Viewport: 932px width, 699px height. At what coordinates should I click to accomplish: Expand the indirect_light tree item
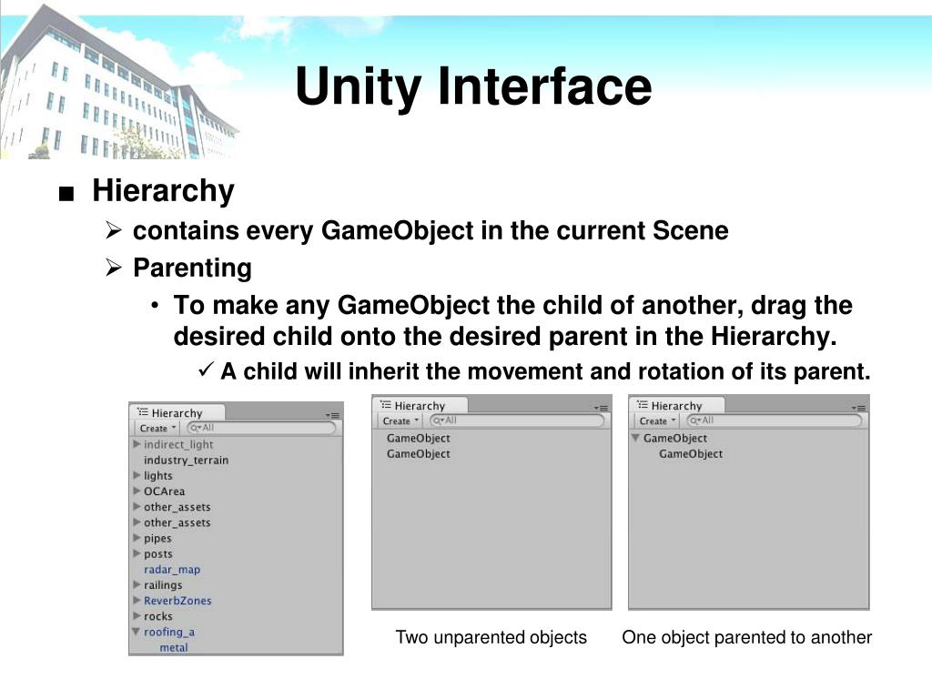(137, 444)
